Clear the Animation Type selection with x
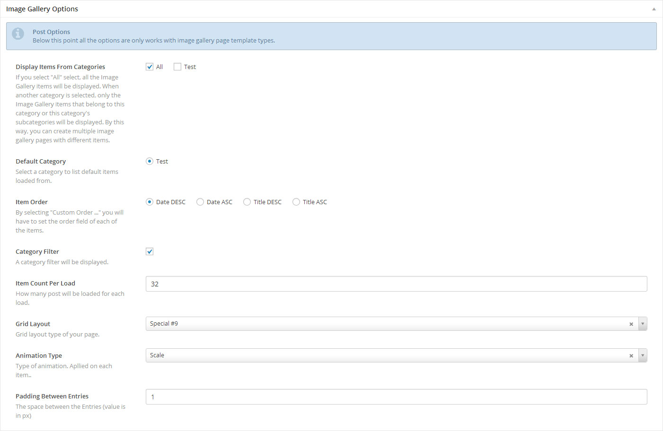This screenshot has width=663, height=431. coord(631,356)
